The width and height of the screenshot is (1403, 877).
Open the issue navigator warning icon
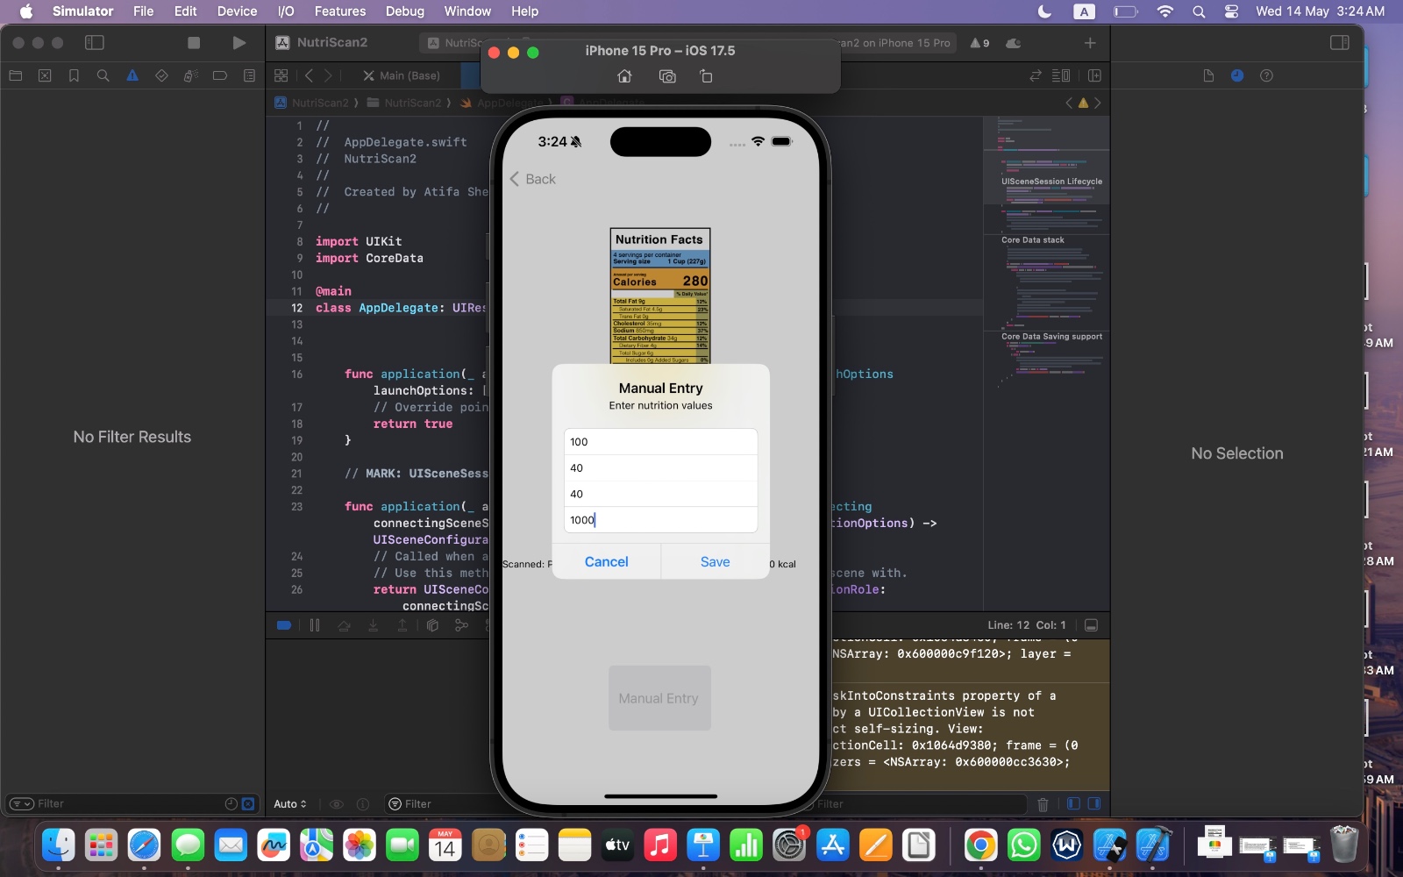[x=132, y=75]
